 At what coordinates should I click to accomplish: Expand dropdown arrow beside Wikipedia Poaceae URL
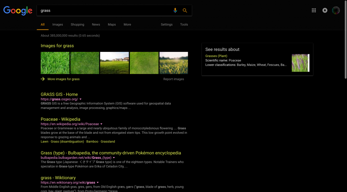pyautogui.click(x=101, y=124)
